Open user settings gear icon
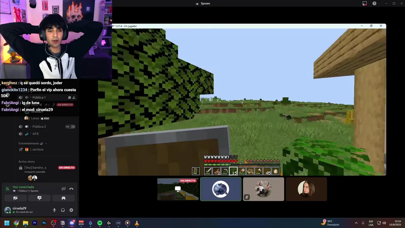405x228 pixels. coord(71,210)
